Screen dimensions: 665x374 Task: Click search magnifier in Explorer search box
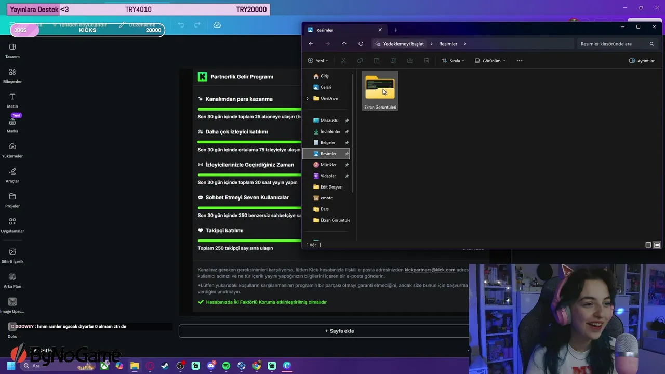[651, 44]
